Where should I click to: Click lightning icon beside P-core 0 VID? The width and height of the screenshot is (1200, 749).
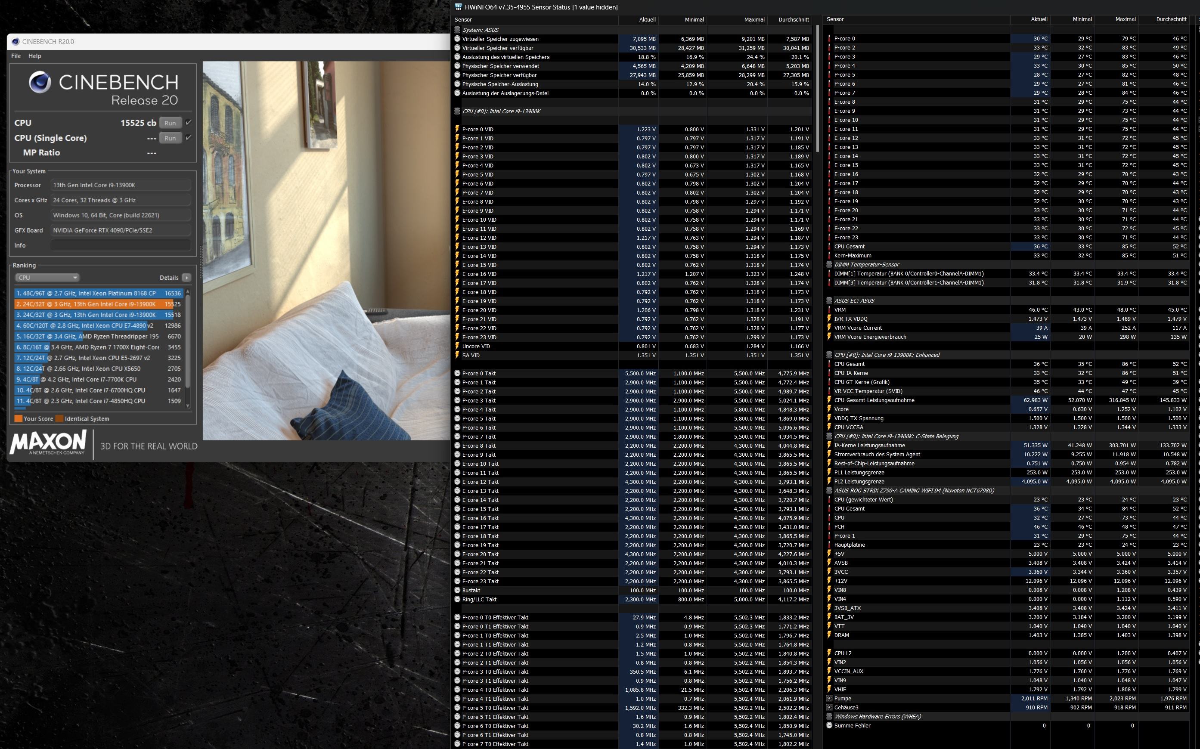click(457, 129)
